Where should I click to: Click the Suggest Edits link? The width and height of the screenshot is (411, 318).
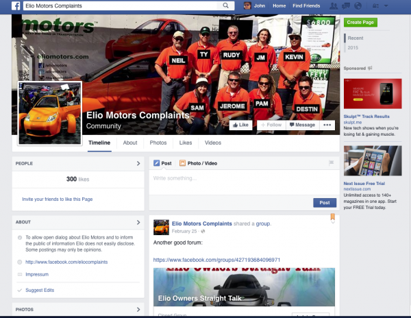[x=40, y=290]
